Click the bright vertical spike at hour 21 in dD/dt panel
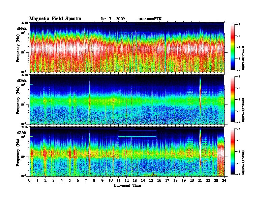267x207 pixels. [200, 96]
